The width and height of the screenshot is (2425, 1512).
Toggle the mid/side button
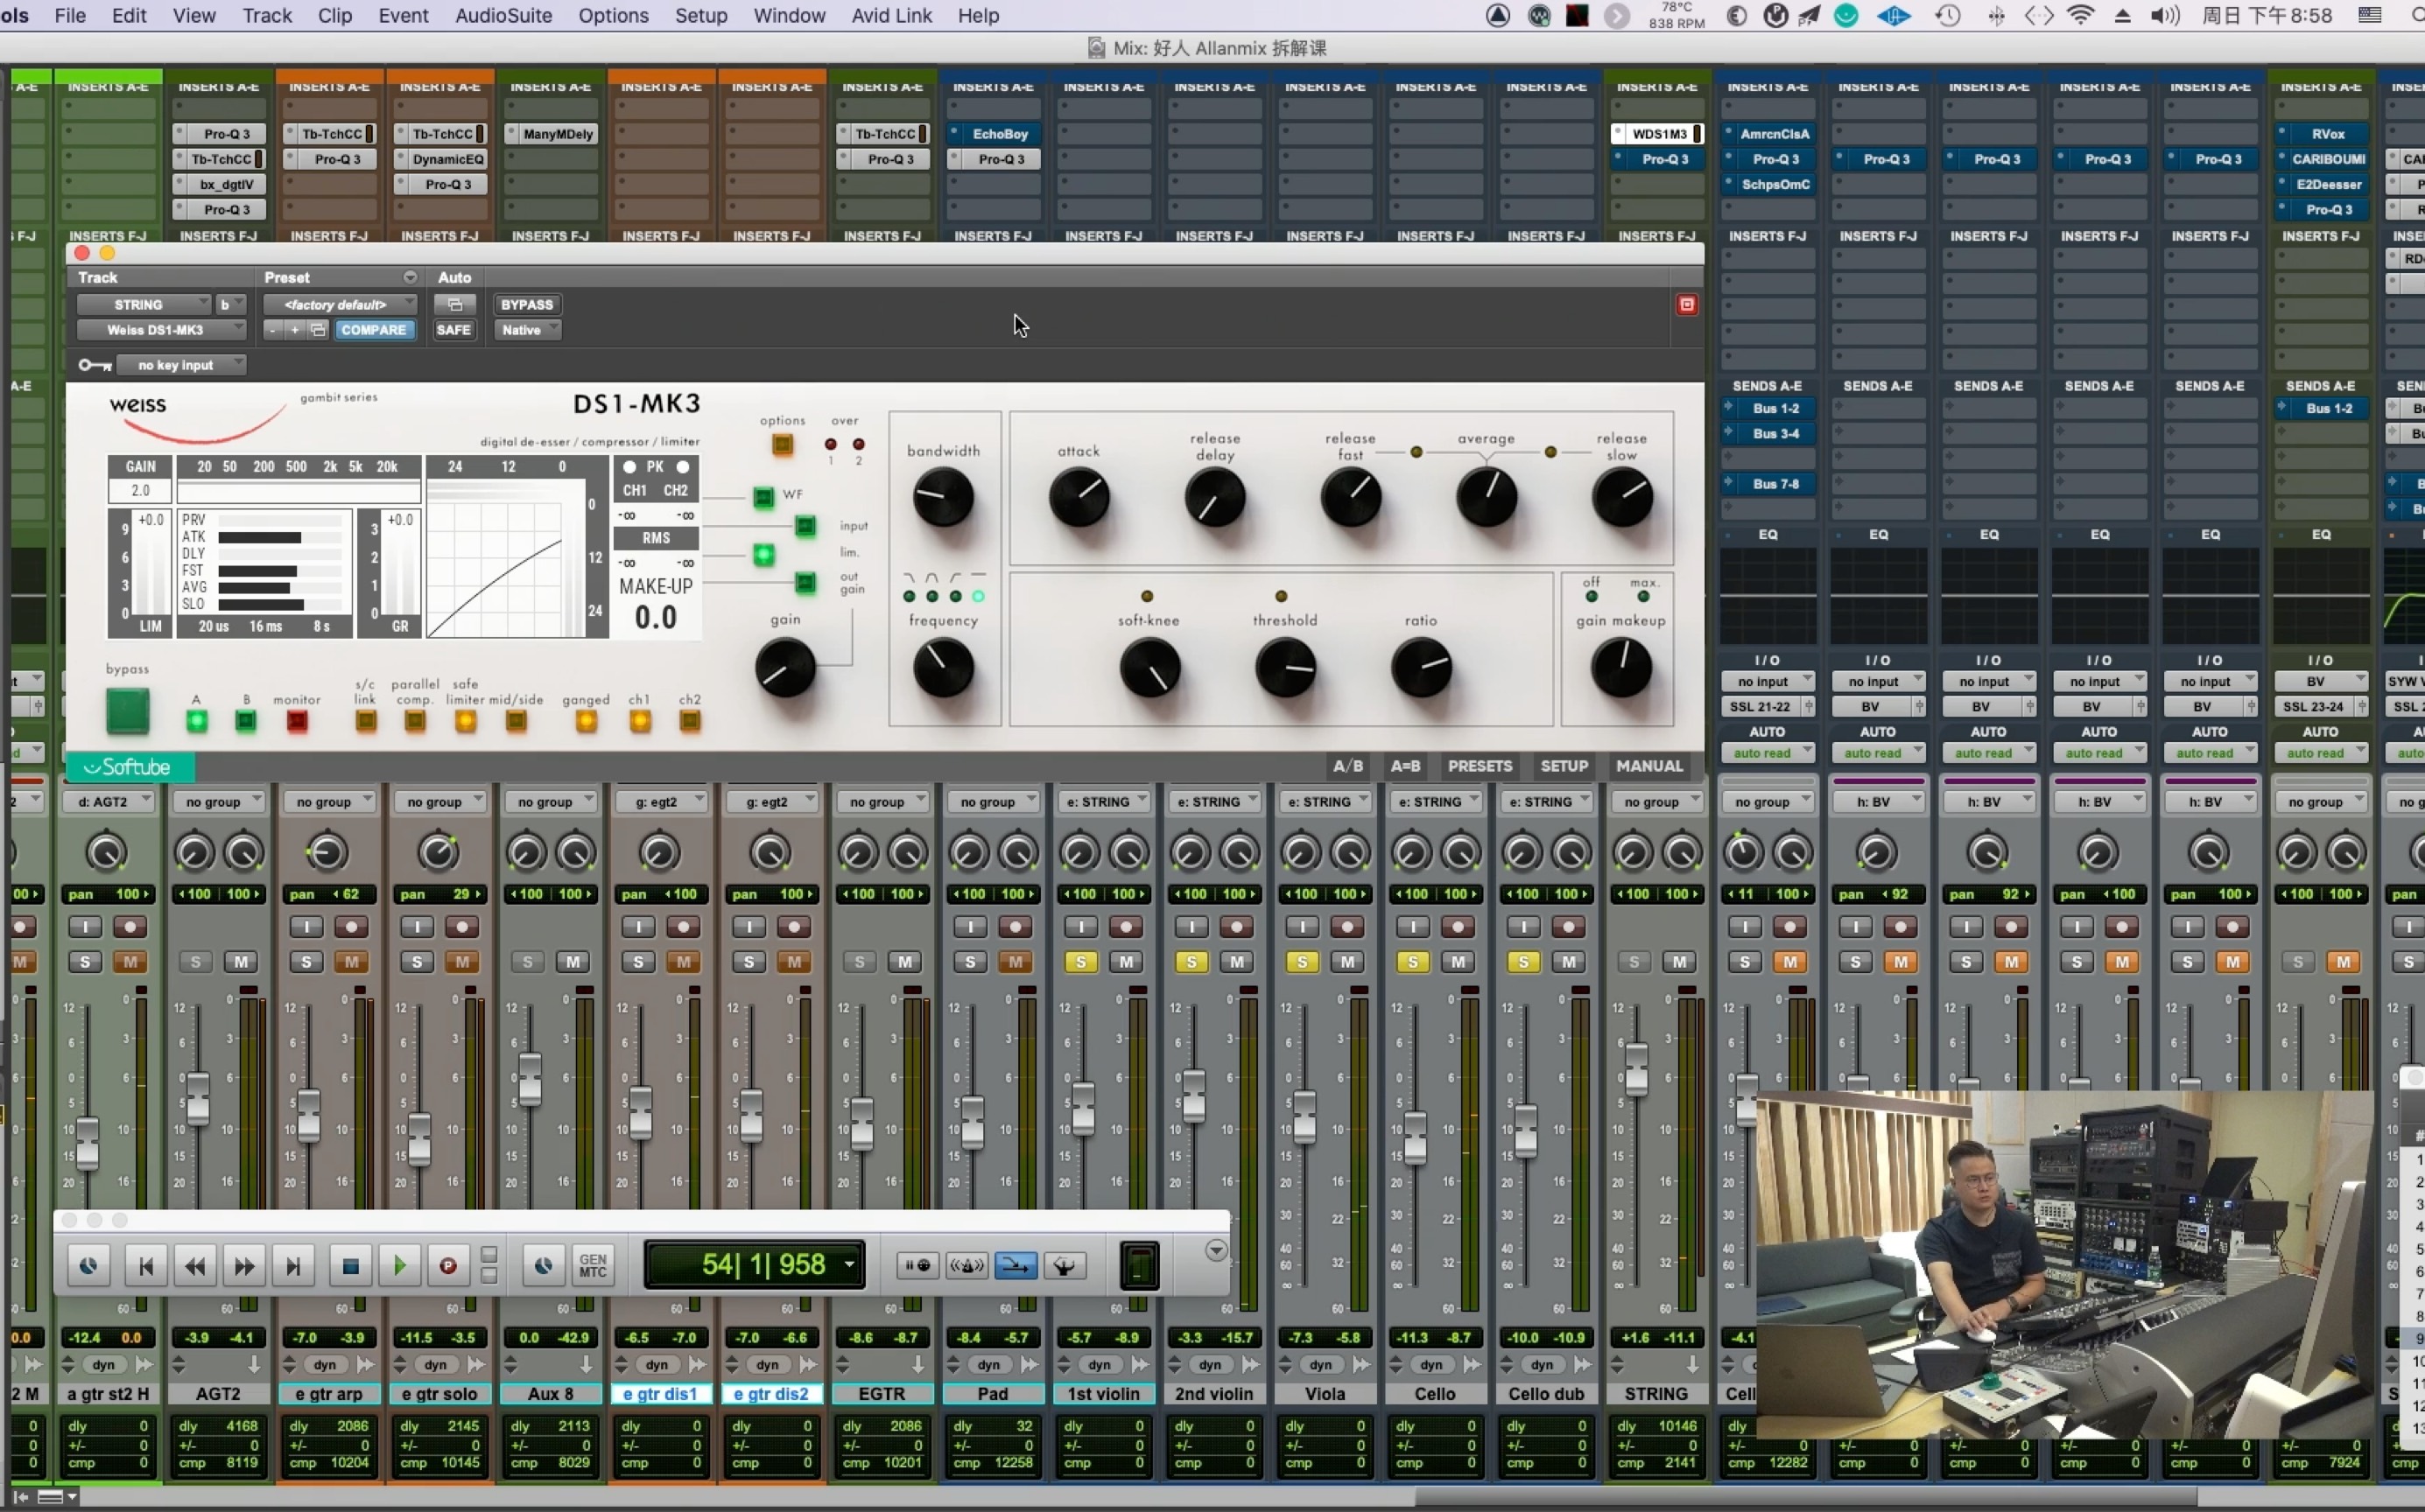pos(517,721)
